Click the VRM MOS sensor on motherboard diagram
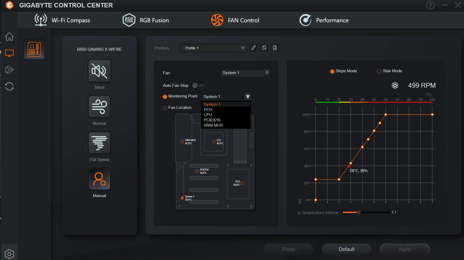The width and height of the screenshot is (464, 260). pyautogui.click(x=182, y=142)
